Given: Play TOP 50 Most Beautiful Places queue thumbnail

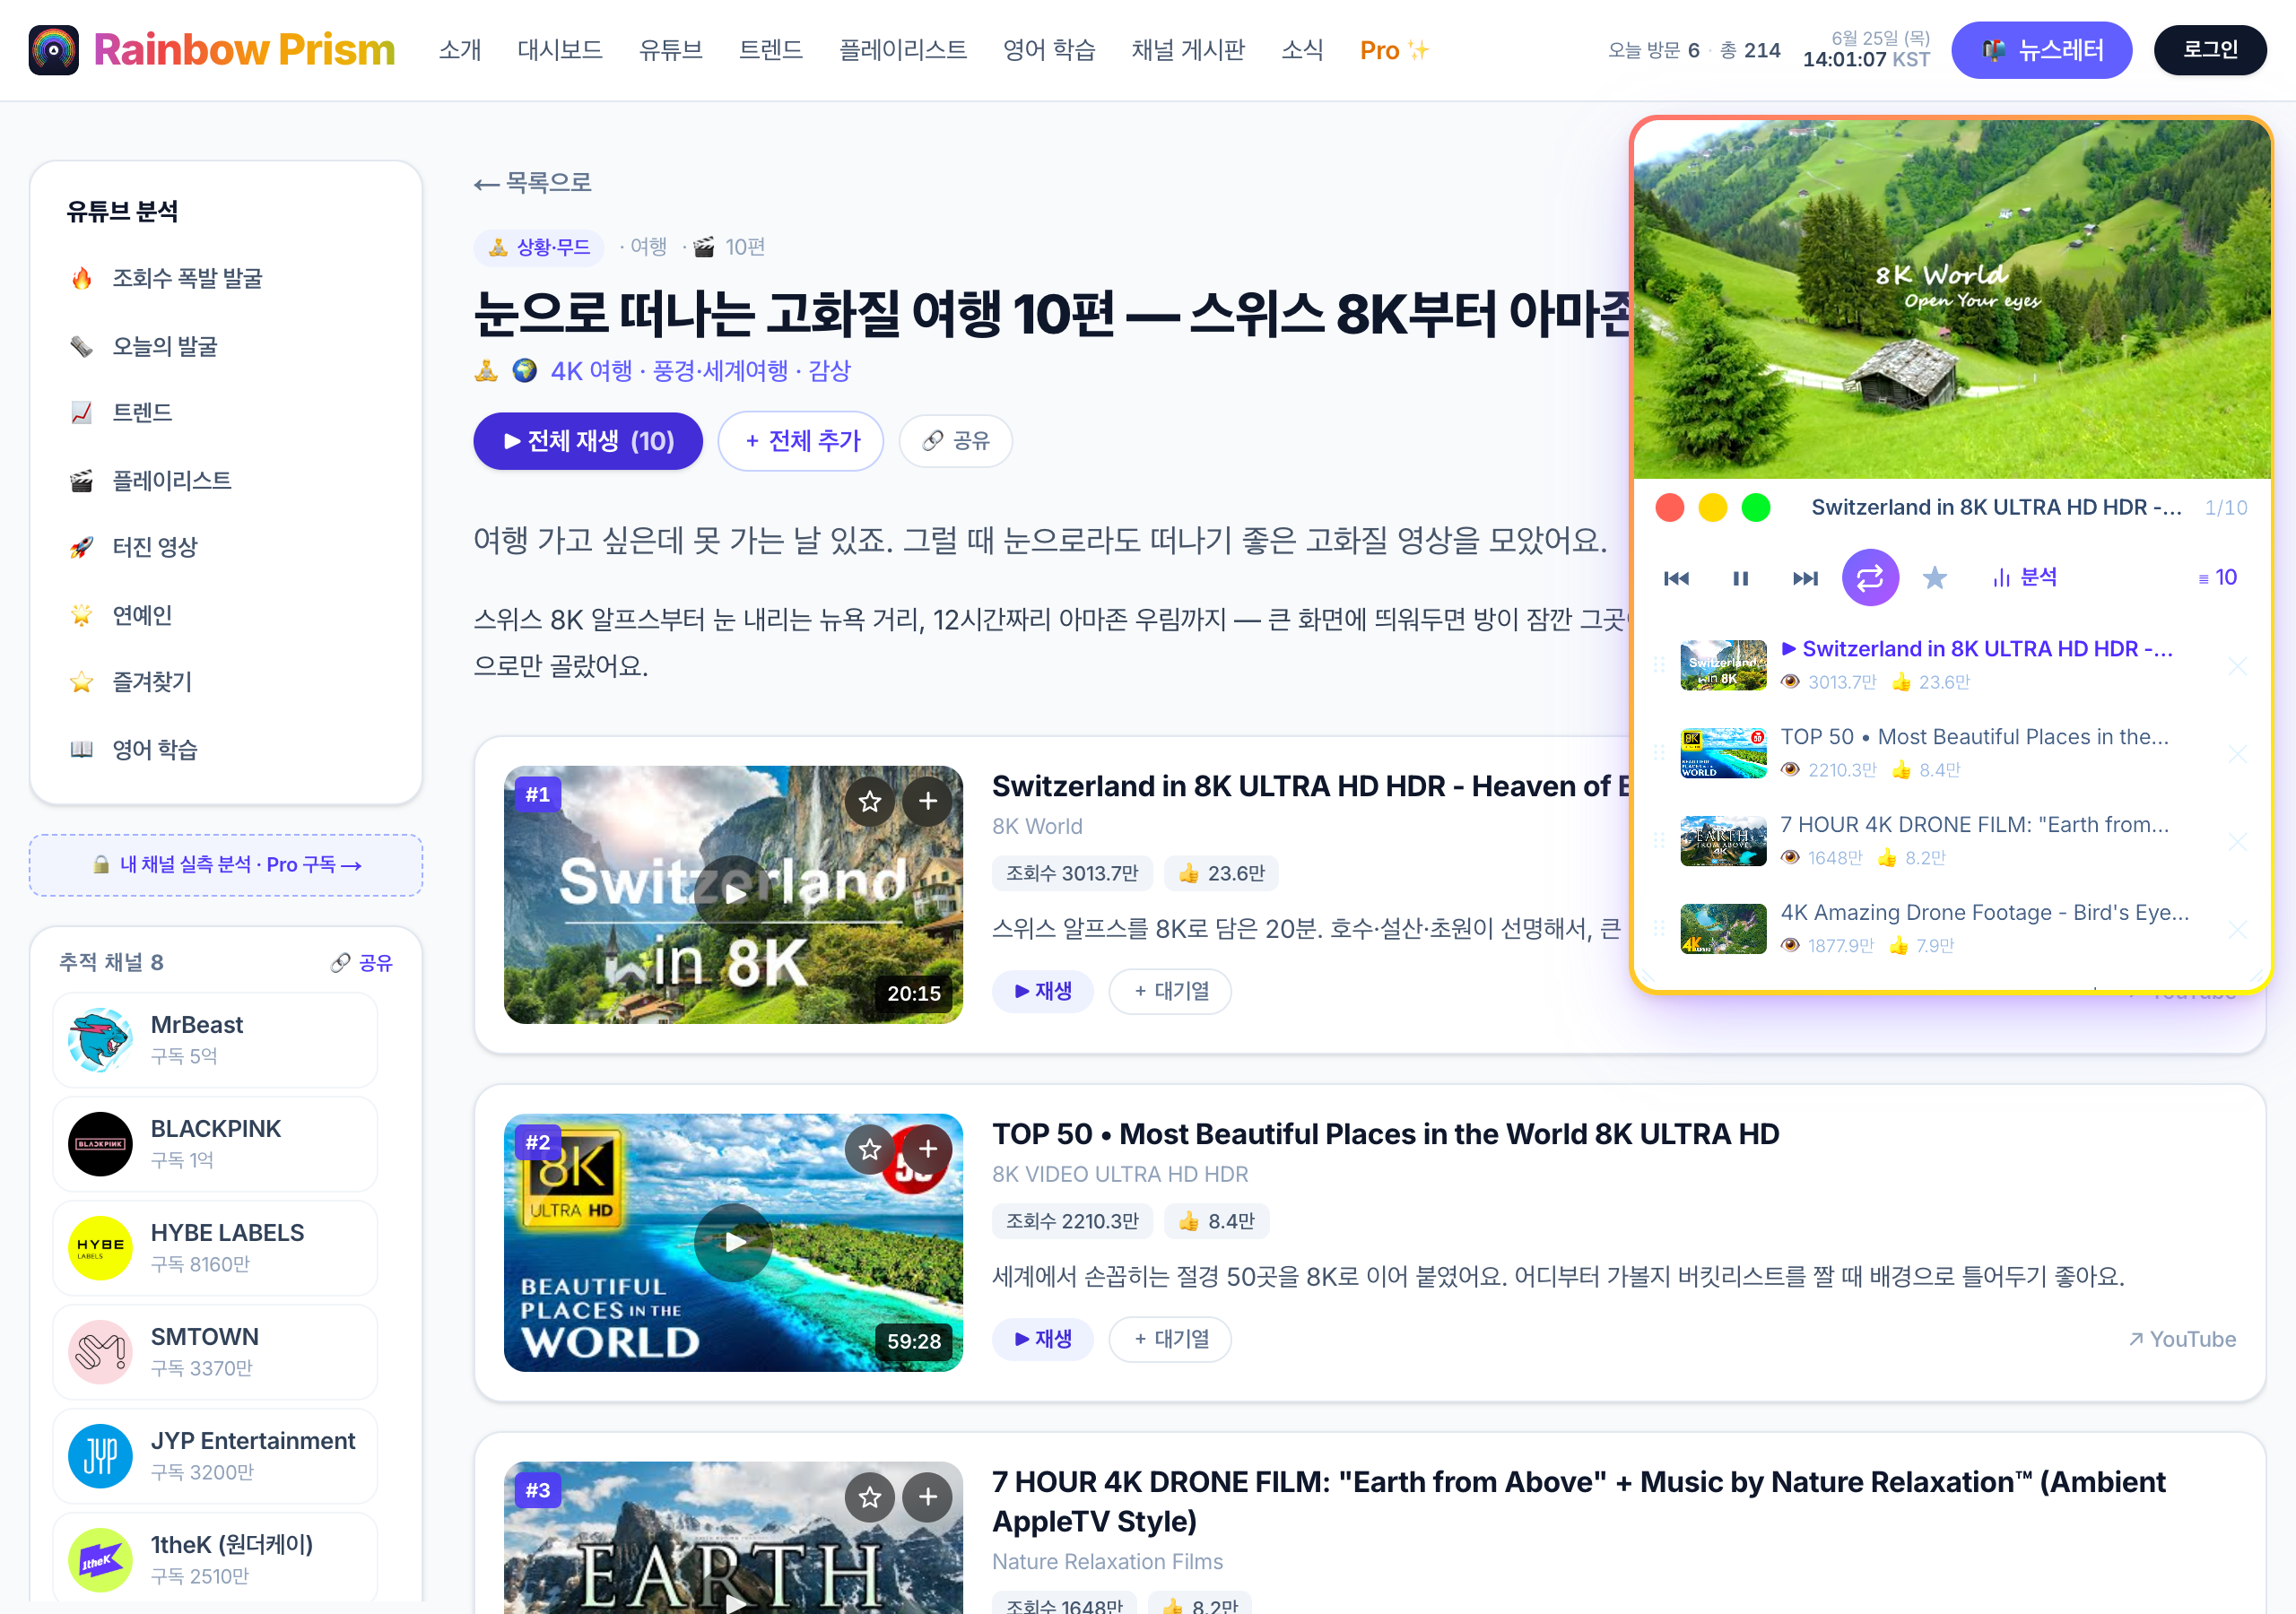Looking at the screenshot, I should 1723,753.
